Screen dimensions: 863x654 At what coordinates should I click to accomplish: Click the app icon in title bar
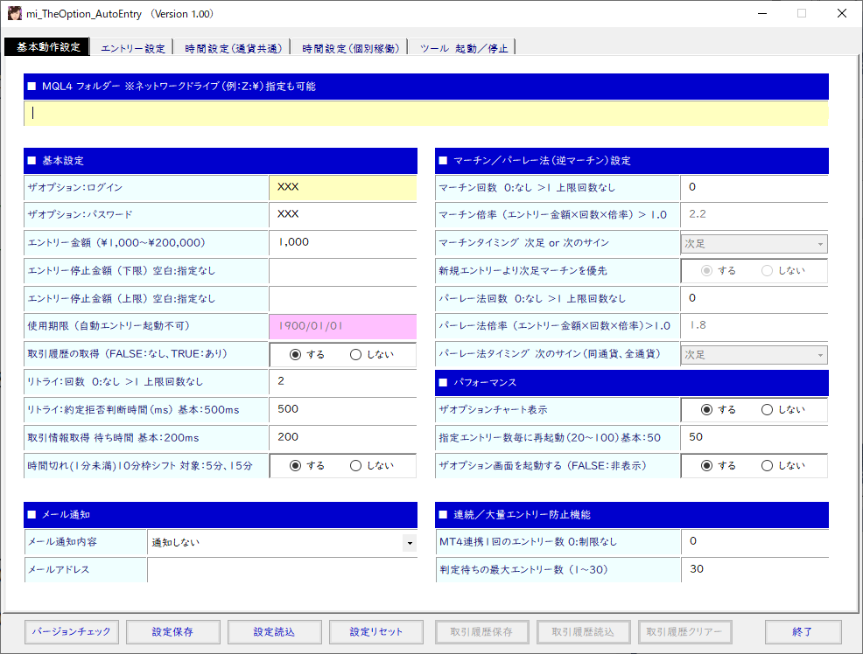point(15,14)
